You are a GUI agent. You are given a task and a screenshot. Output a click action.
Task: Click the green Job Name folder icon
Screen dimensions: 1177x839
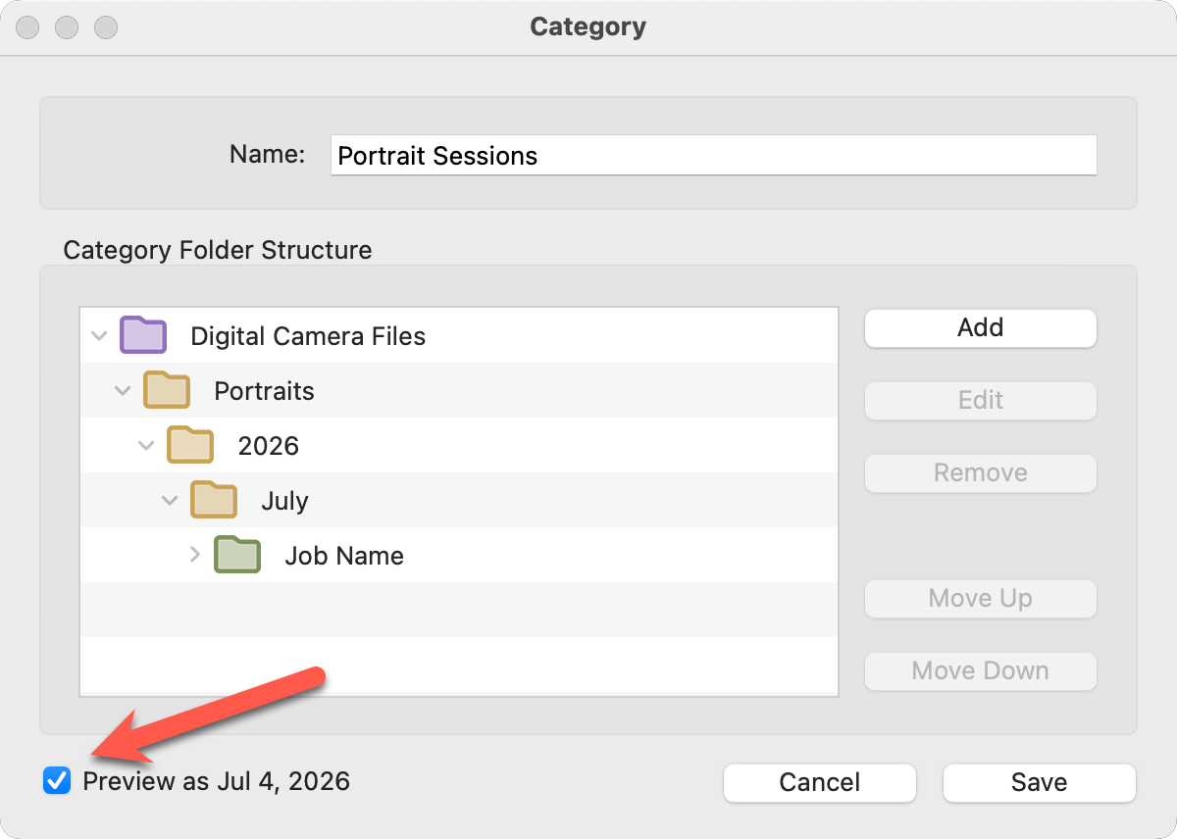point(237,555)
